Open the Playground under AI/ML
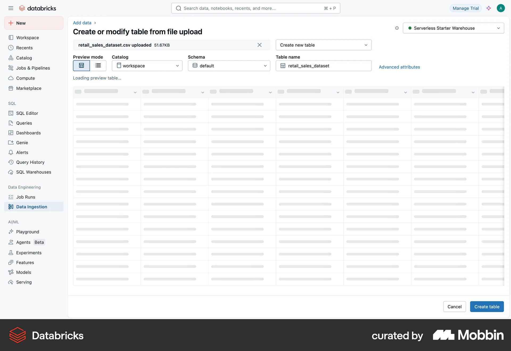This screenshot has height=351, width=511. point(27,232)
